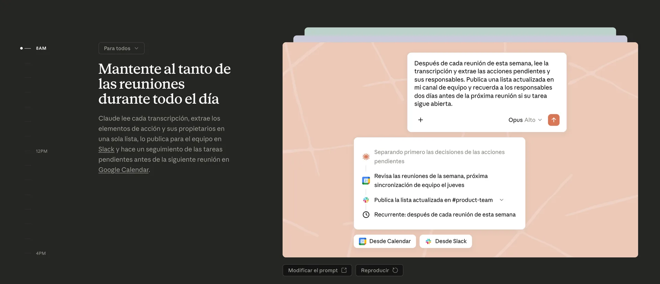This screenshot has width=660, height=284.
Task: Jump to the 4PM timeline marker
Action: (x=41, y=253)
